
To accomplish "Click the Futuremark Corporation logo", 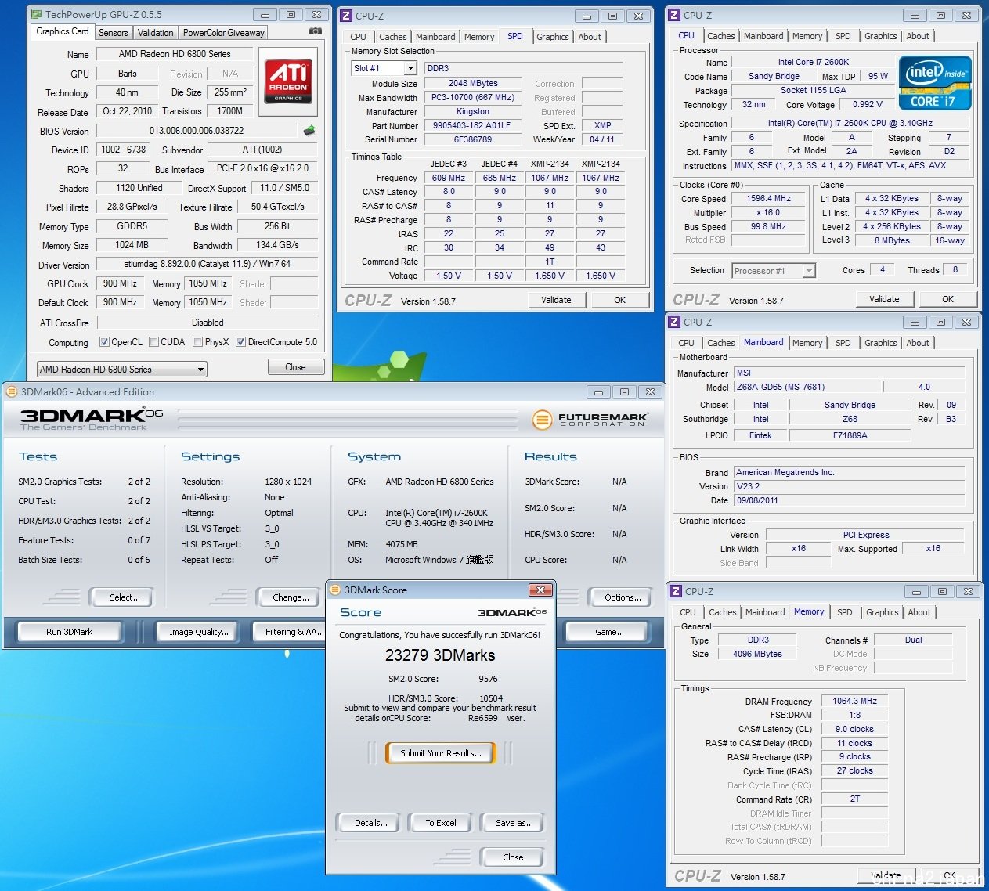I will [590, 420].
